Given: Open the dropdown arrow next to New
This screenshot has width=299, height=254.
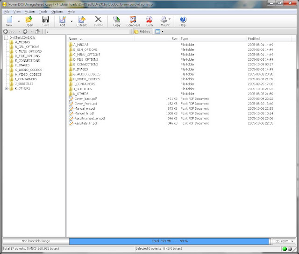Looking at the screenshot, I should (19, 21).
